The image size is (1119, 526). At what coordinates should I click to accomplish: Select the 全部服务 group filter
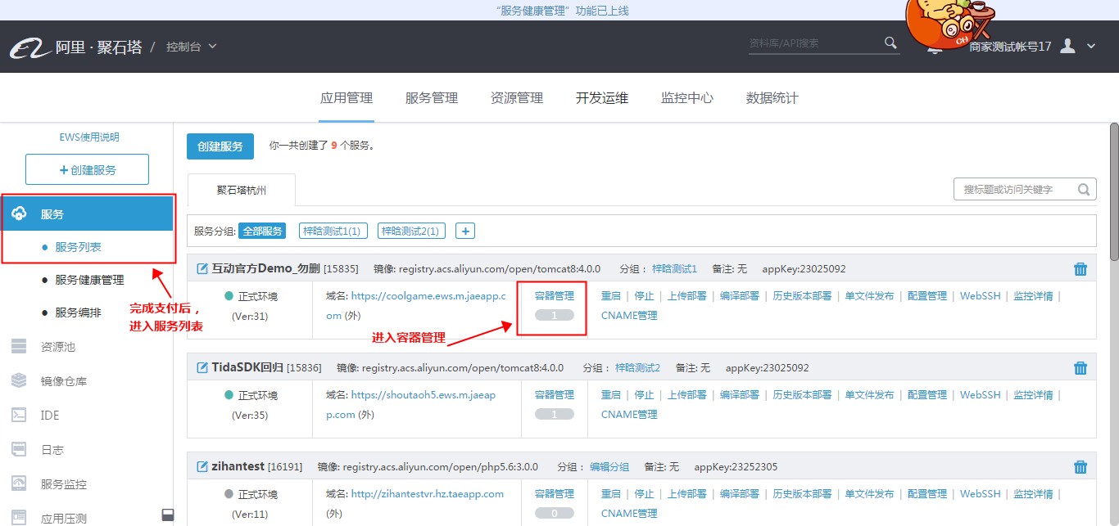(262, 232)
